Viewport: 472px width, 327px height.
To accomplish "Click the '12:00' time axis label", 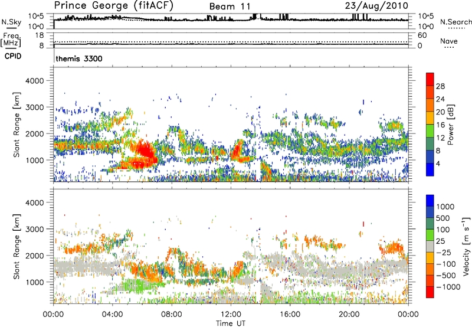I will coord(231,315).
